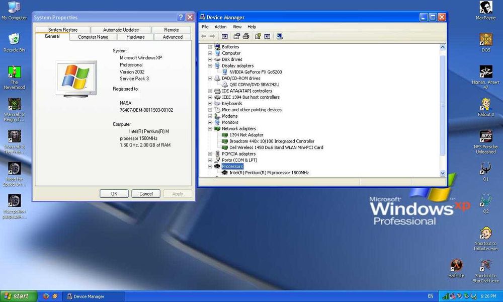Click the Forward arrow in Device Manager toolbar
The width and height of the screenshot is (503, 302).
[212, 36]
